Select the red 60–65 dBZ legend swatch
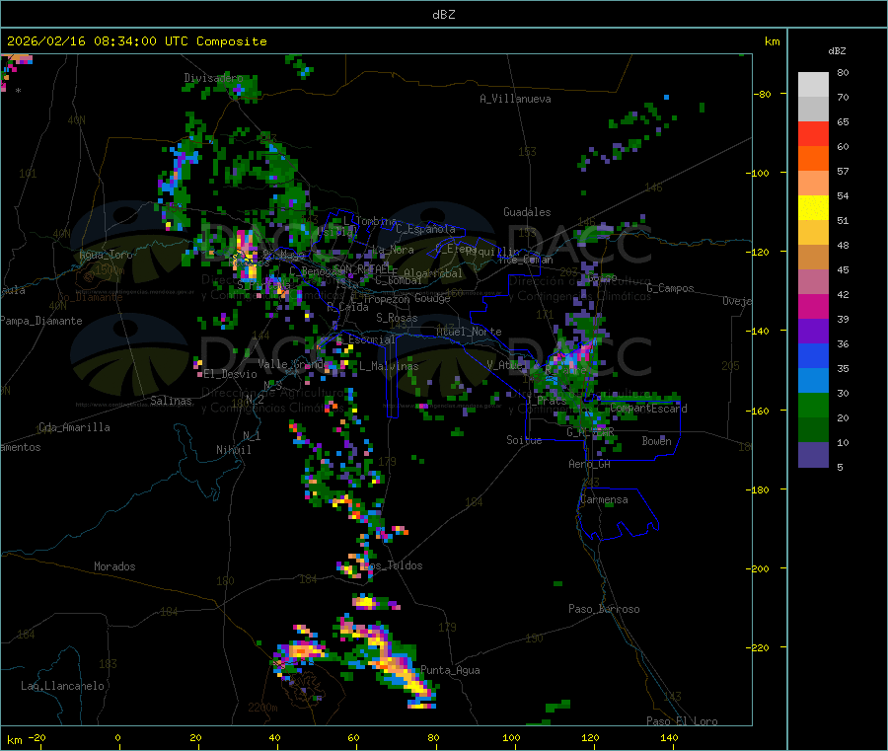This screenshot has height=751, width=888. (813, 133)
